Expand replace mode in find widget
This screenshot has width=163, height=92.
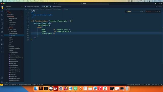(126, 11)
